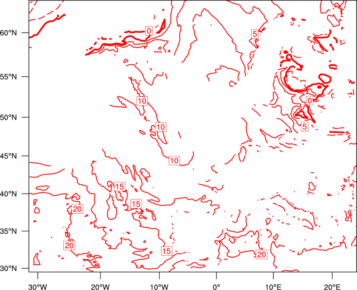Screen dimensions: 357x290
Task: Click the 30°W longitude axis label
Action: [x=38, y=286]
